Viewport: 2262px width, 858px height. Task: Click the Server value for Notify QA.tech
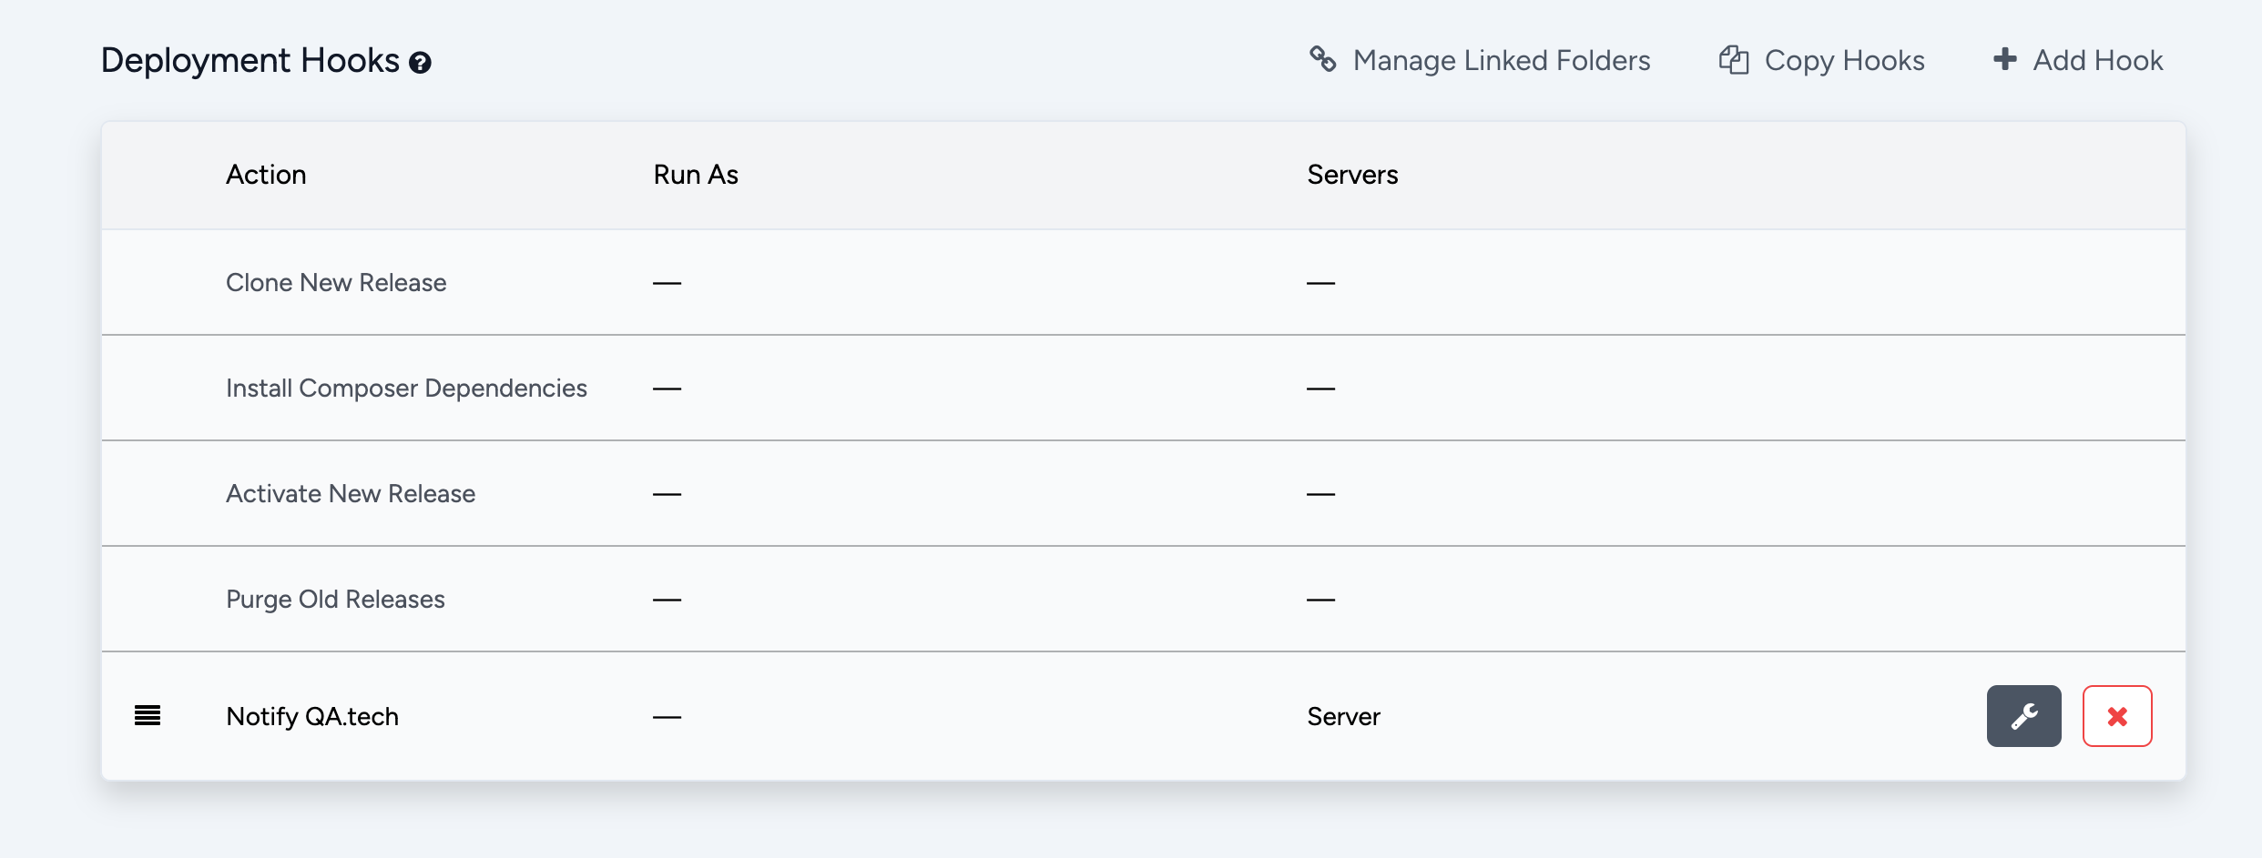[x=1343, y=717]
